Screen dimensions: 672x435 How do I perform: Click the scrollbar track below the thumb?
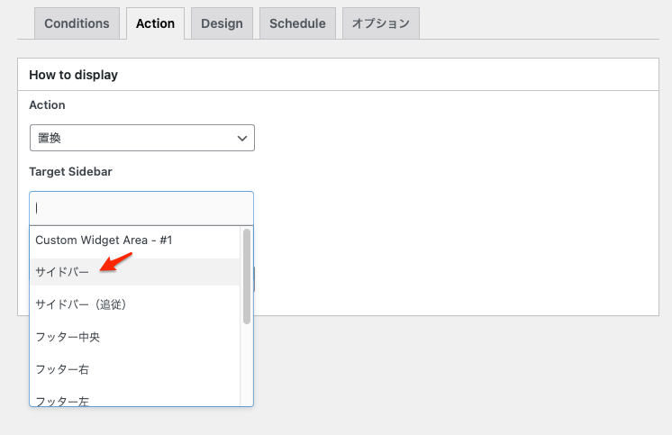[247, 364]
